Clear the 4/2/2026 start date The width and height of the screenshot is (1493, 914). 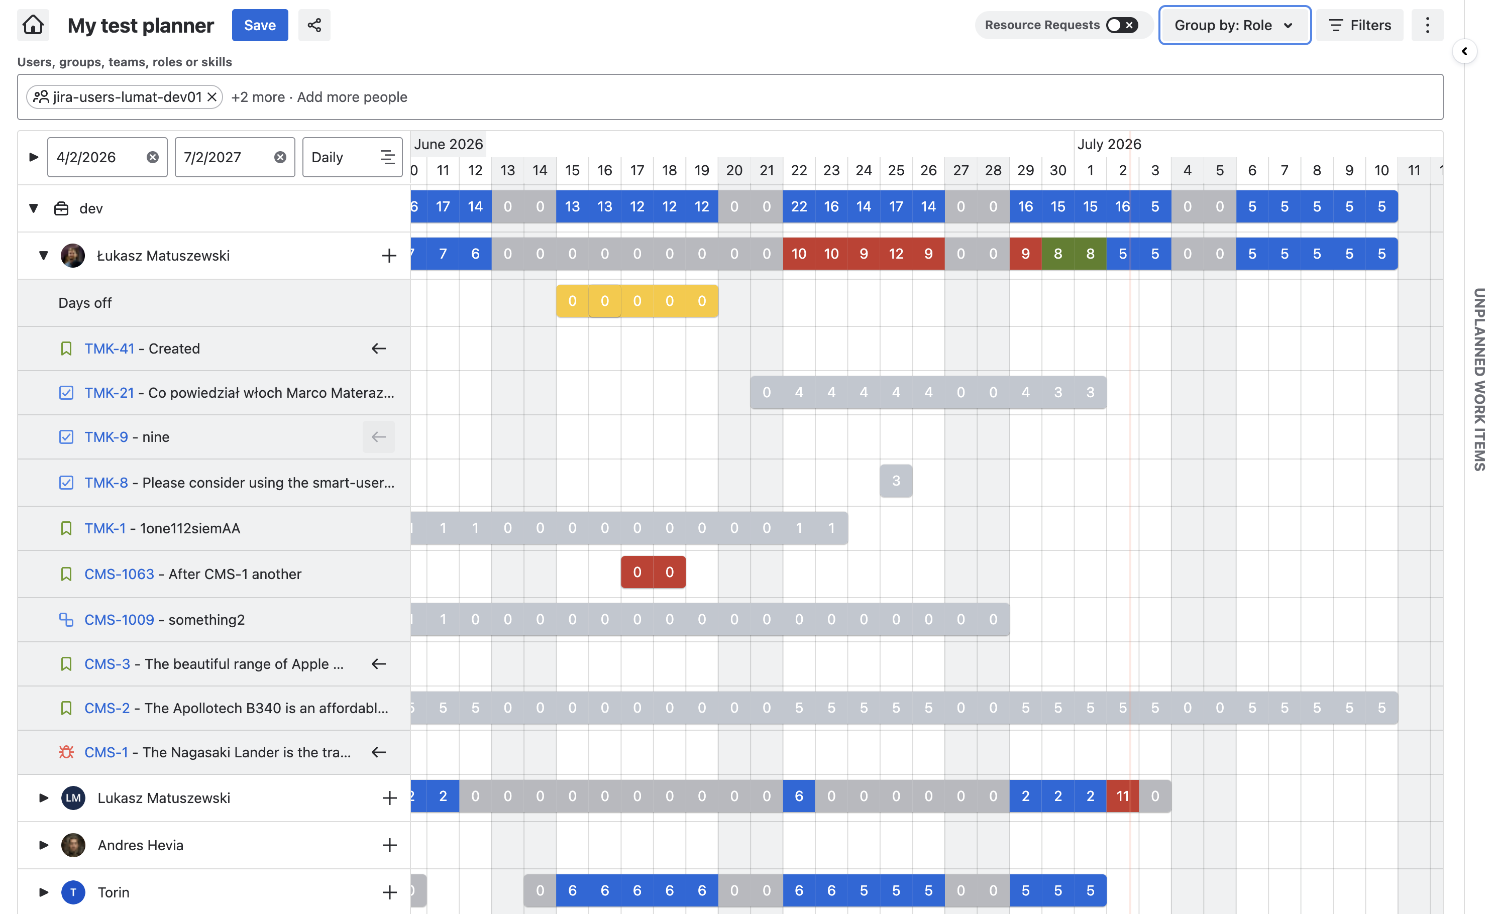[x=153, y=158]
